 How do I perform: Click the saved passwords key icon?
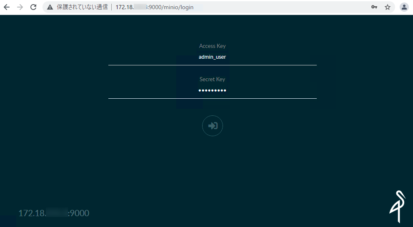(x=374, y=7)
